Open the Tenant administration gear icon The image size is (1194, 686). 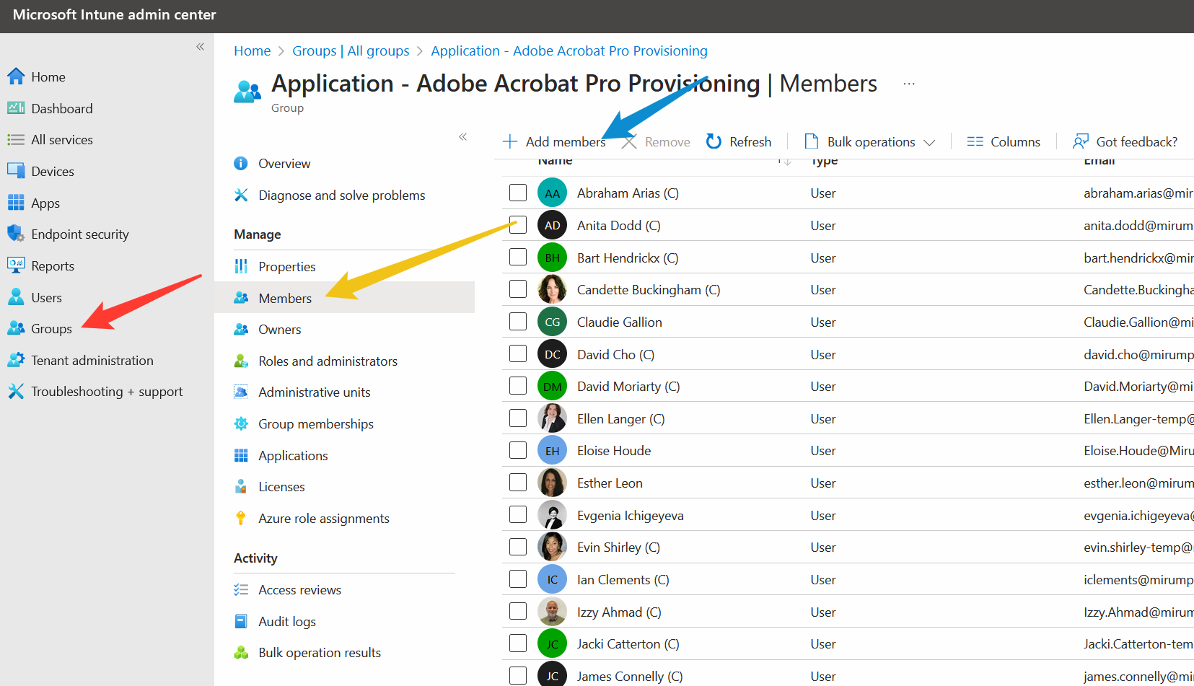[16, 360]
